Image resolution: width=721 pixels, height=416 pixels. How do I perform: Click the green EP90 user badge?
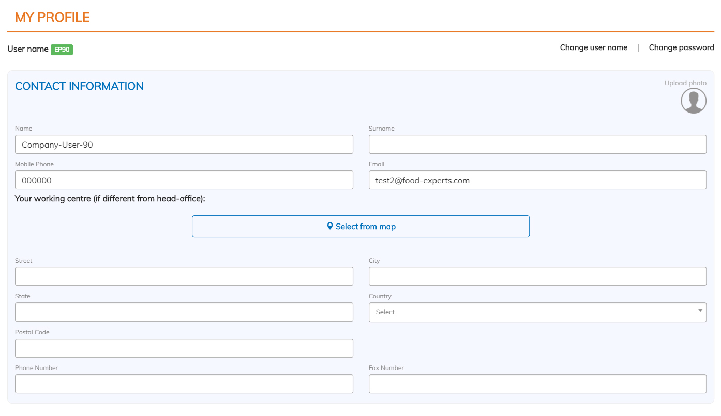point(62,50)
